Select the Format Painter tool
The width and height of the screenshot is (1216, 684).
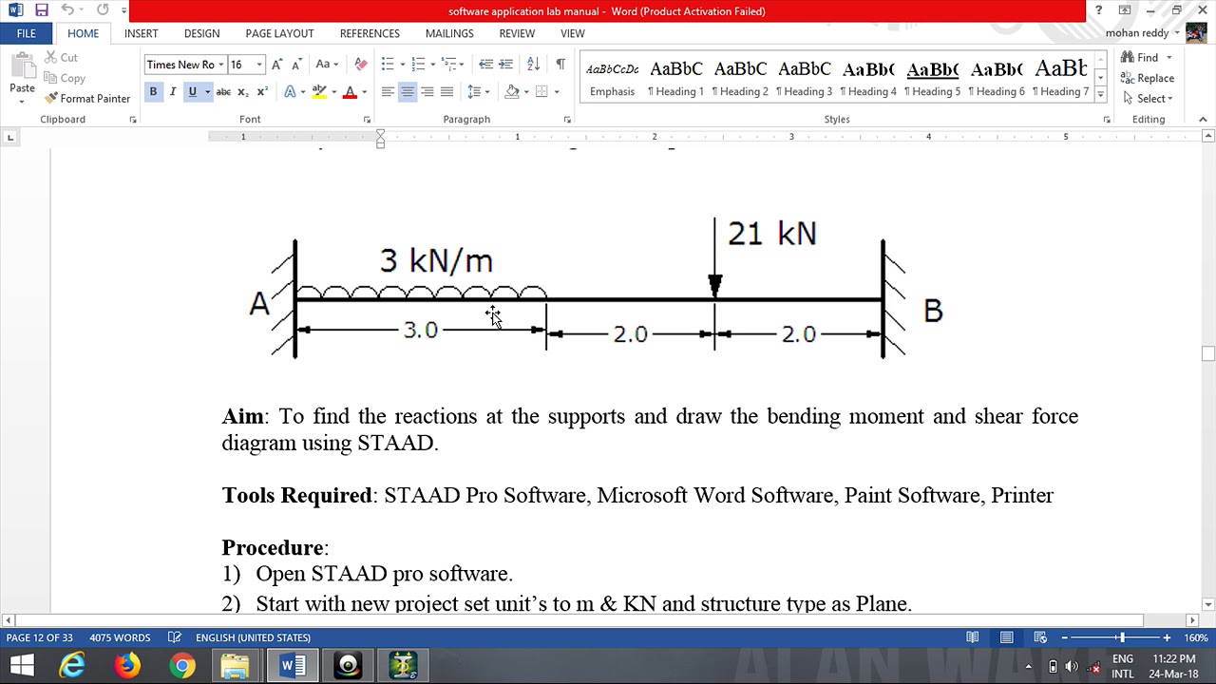click(x=86, y=99)
